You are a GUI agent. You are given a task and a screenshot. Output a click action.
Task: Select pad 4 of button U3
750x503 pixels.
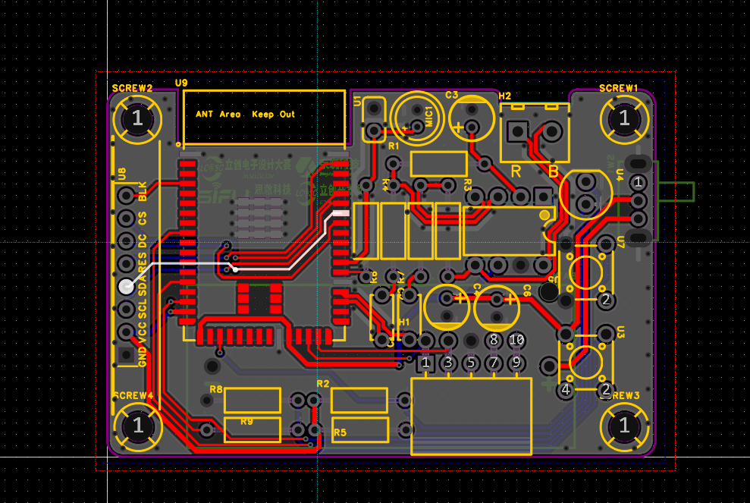[566, 389]
